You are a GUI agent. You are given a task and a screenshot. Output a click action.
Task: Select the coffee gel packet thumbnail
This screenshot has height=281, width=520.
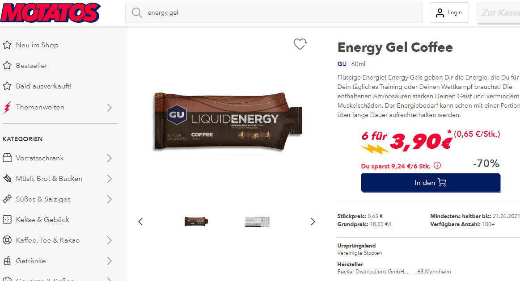pyautogui.click(x=196, y=221)
